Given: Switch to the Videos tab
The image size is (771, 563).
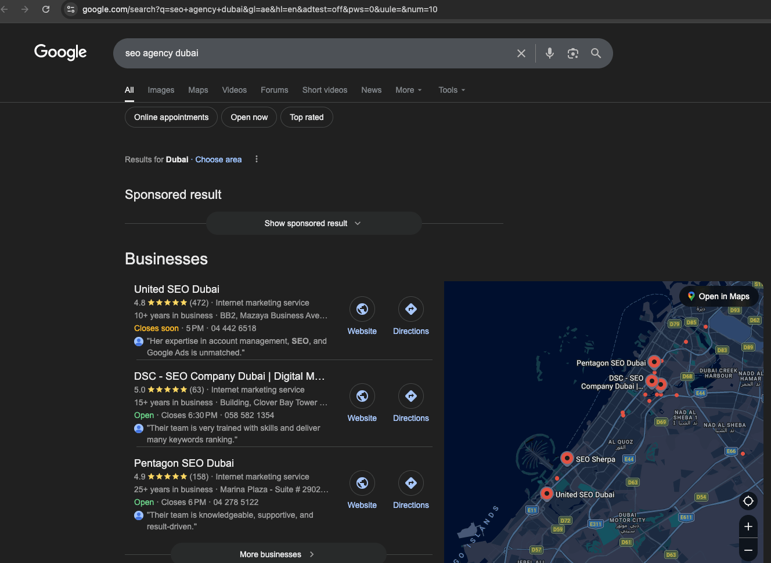Looking at the screenshot, I should pyautogui.click(x=235, y=90).
